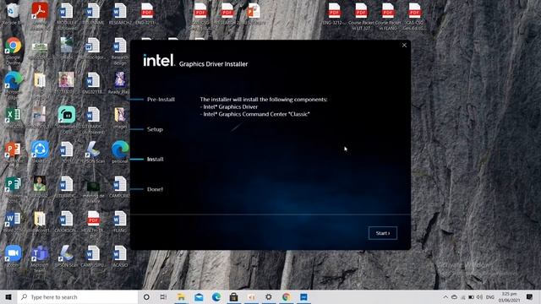
Task: Switch to Intel installer taskbar icon
Action: (x=303, y=297)
